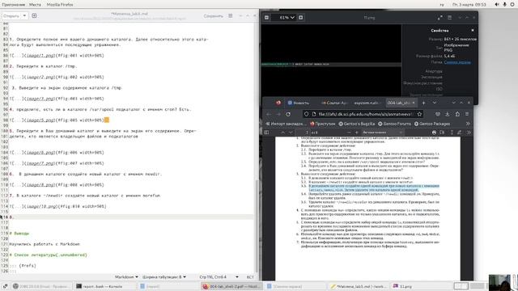Image resolution: width=518 pixels, height=291 pixels.
Task: Click line 119 heading # Выводы
Action: click(19, 234)
